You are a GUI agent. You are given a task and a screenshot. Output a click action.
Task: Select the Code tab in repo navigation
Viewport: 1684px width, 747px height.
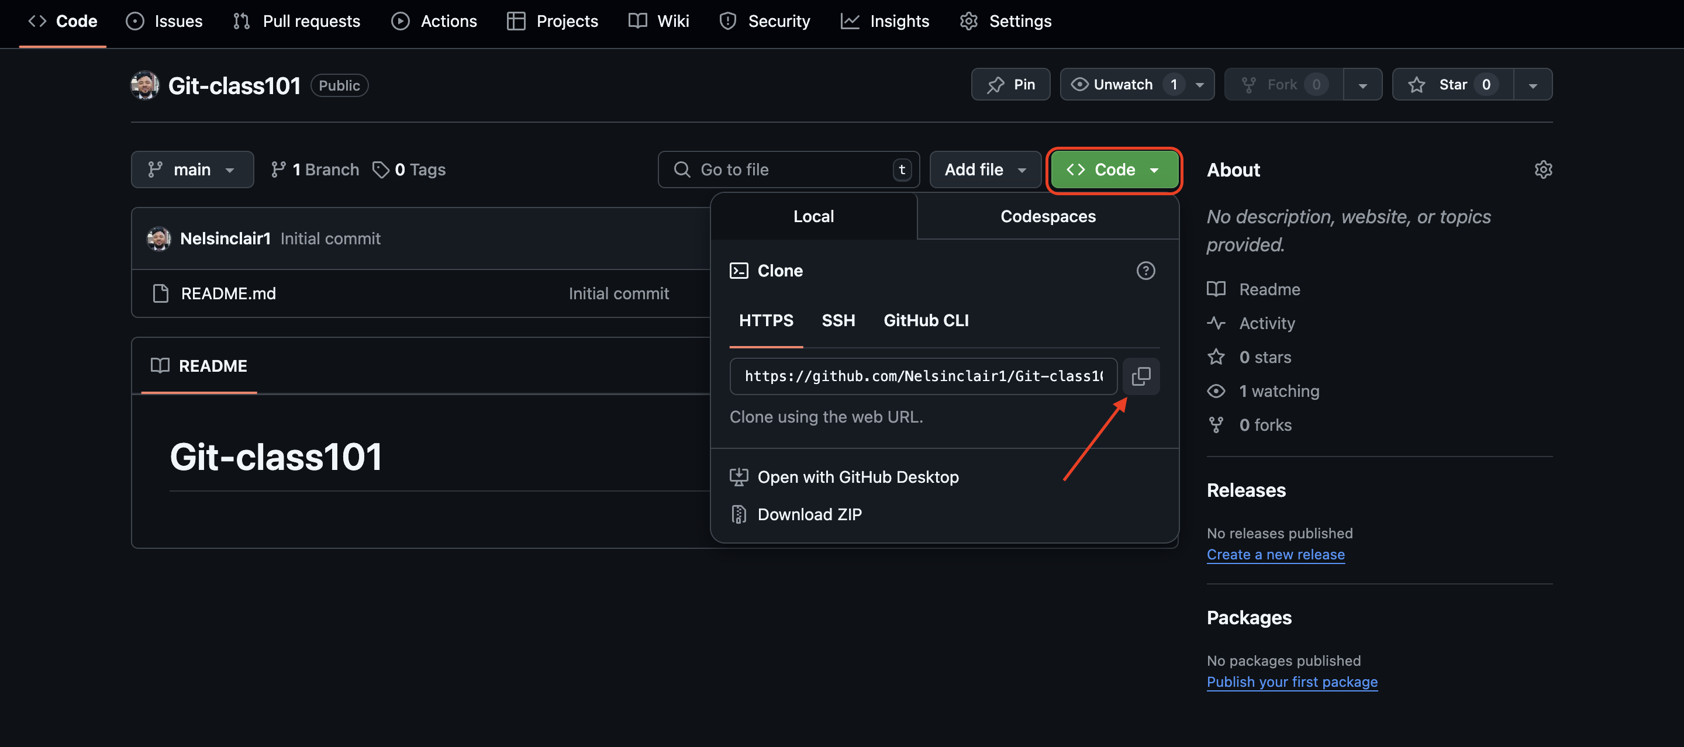[x=63, y=21]
